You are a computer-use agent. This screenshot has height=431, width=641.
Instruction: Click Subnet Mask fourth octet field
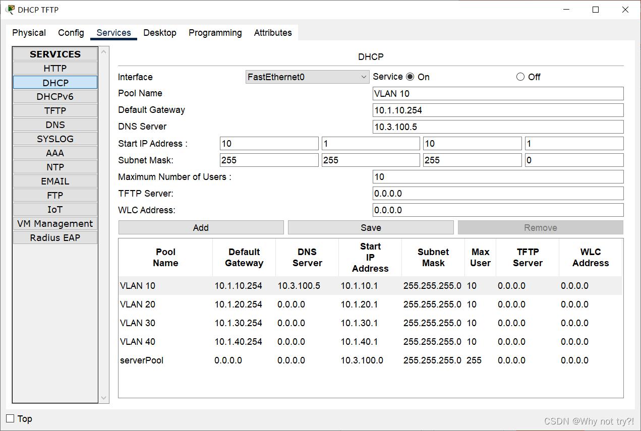click(x=574, y=160)
